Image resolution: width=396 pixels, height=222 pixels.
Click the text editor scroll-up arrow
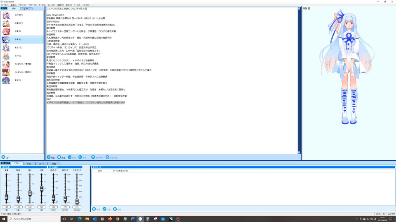click(x=299, y=9)
